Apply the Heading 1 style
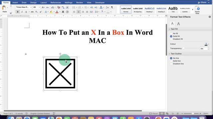Viewport: 213px width, 119px height. tap(149, 10)
